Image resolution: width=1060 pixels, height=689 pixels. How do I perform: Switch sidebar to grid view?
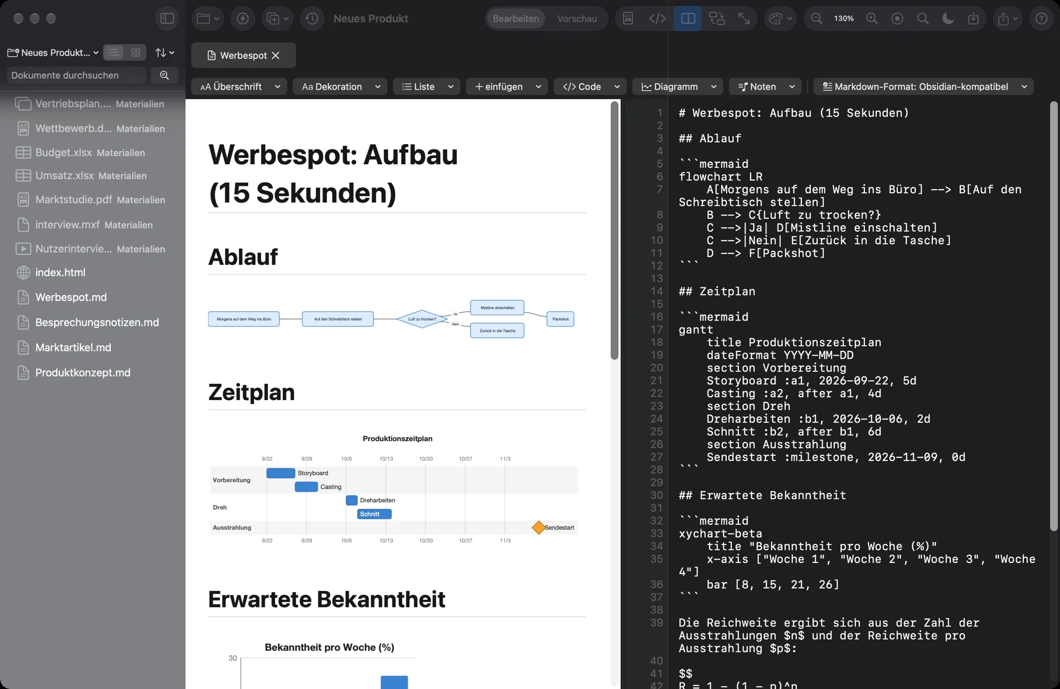tap(136, 52)
